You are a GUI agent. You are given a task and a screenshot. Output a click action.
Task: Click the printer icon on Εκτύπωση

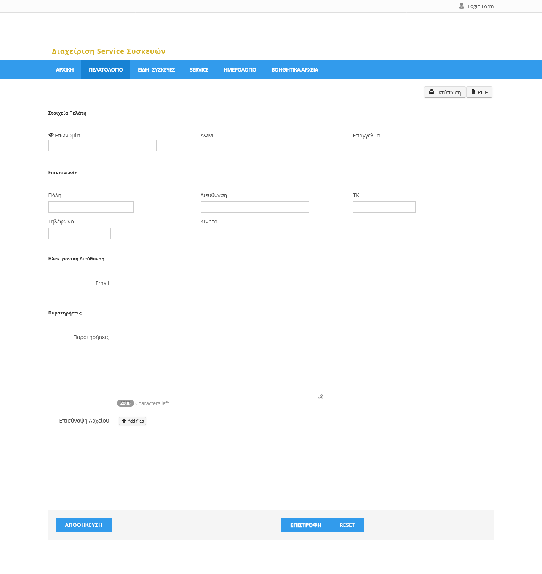click(x=431, y=92)
